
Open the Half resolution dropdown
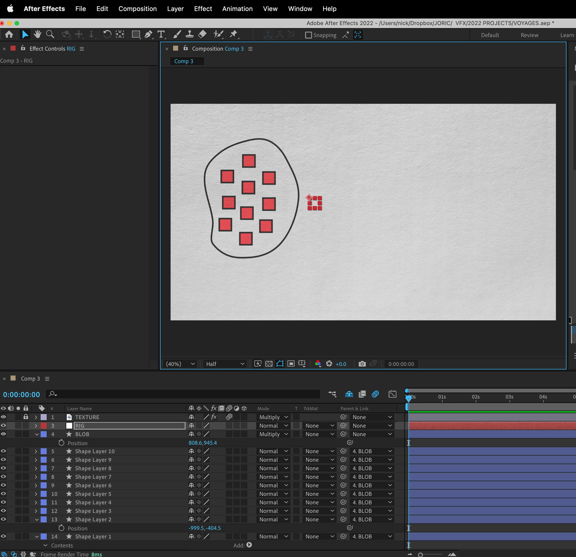(x=225, y=364)
